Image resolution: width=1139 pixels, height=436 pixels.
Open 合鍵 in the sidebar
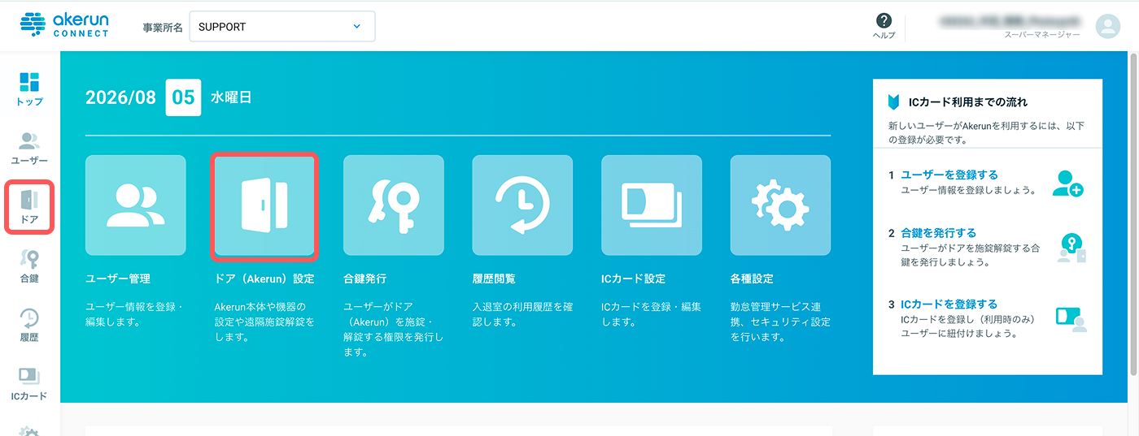tap(29, 266)
